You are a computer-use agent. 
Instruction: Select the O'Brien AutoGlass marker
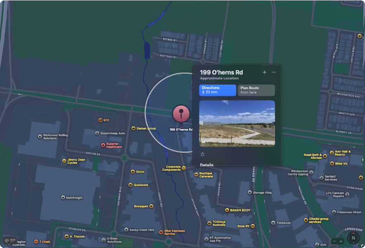click(104, 240)
